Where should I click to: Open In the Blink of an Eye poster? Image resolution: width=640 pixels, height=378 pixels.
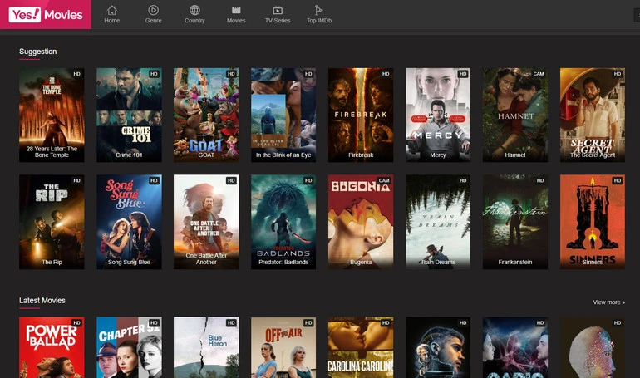(283, 115)
